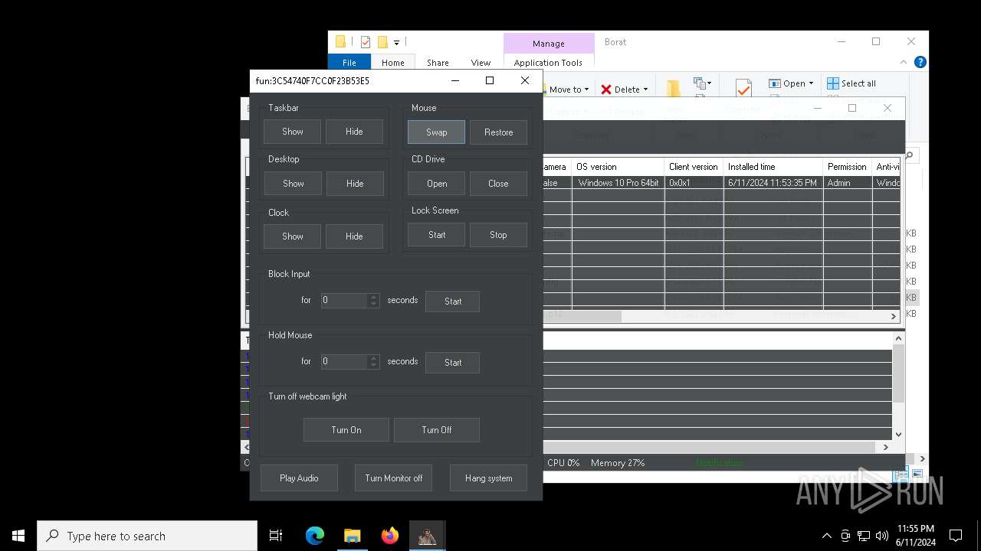Click the taskbar search box
The image size is (981, 551).
coord(147,536)
